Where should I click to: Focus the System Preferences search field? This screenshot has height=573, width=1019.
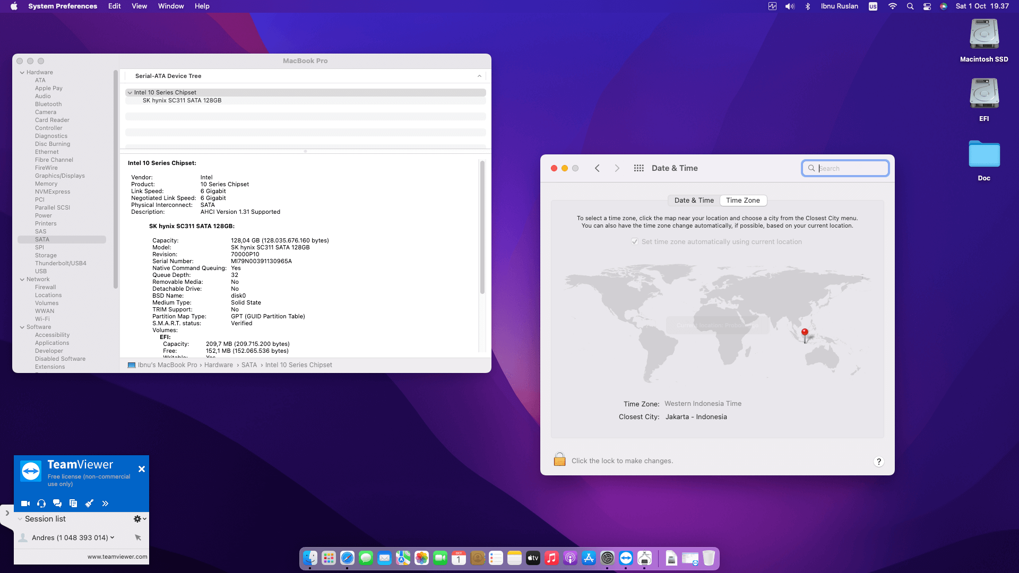845,168
